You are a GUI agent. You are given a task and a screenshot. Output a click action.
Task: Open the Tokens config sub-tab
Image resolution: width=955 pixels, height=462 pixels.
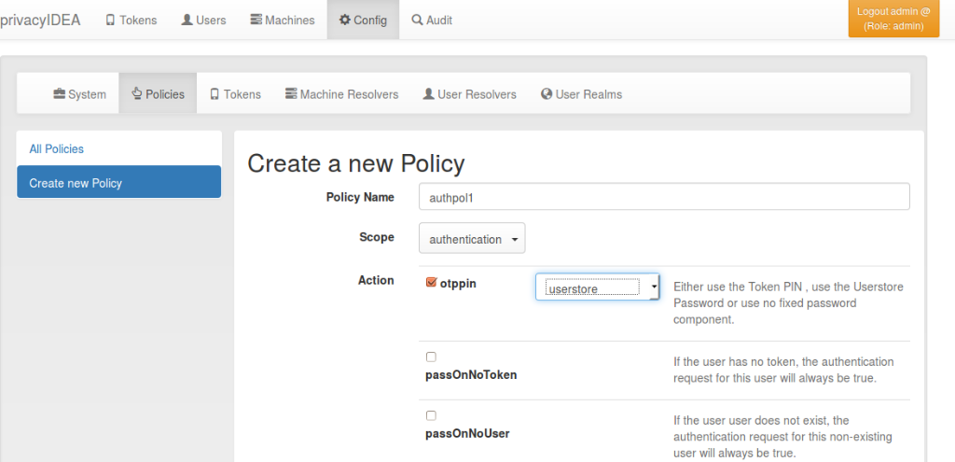pyautogui.click(x=235, y=94)
